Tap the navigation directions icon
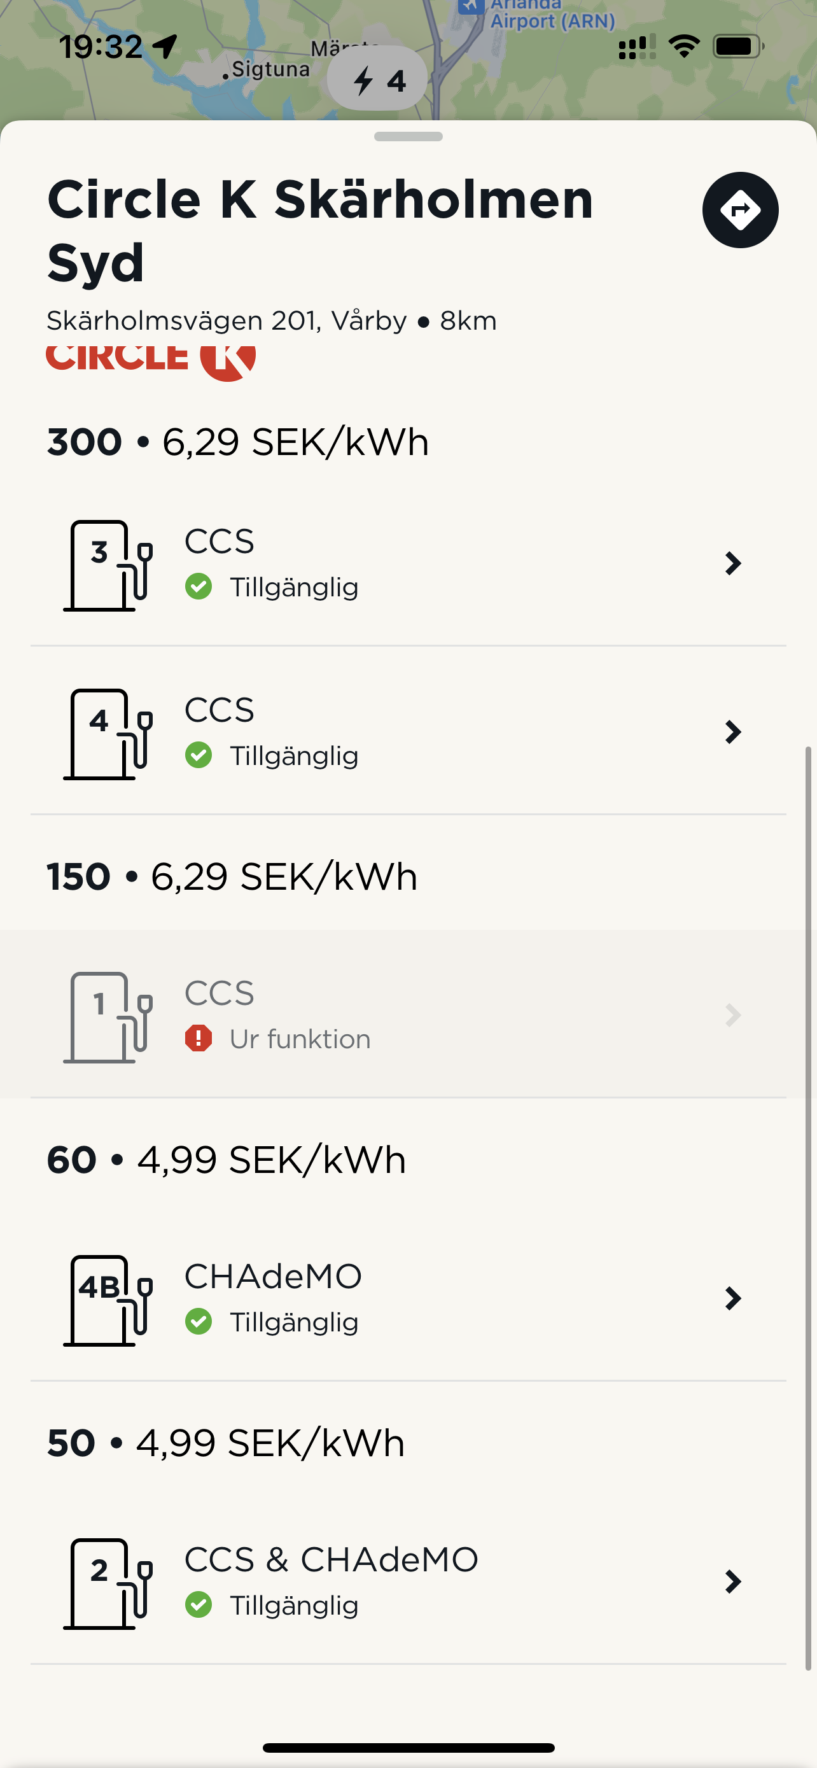The width and height of the screenshot is (817, 1768). 740,209
